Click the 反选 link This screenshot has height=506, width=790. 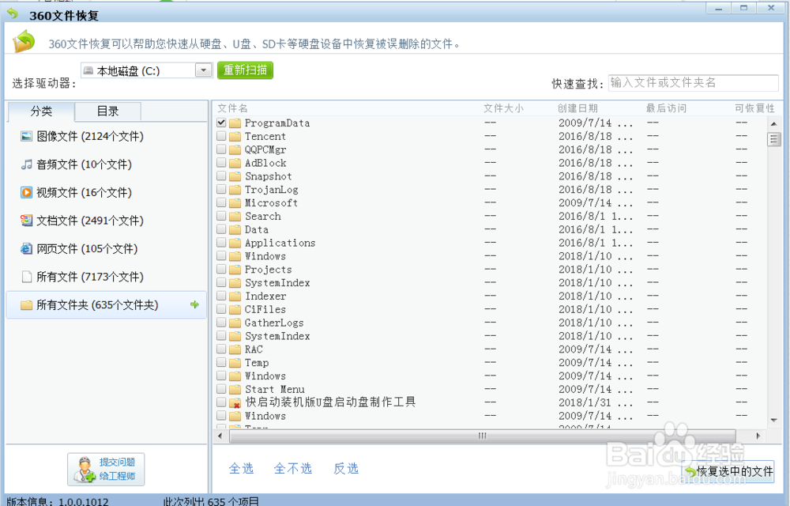(x=346, y=469)
